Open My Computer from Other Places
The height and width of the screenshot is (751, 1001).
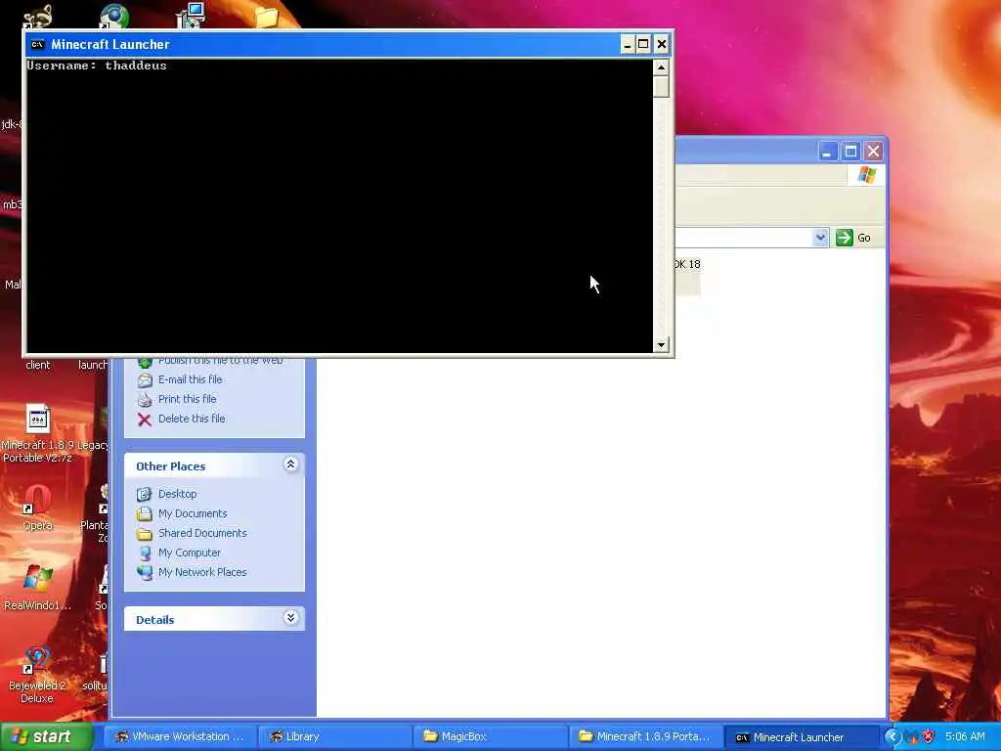(189, 553)
